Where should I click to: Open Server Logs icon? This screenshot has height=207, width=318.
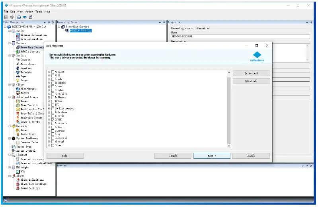pos(14,146)
